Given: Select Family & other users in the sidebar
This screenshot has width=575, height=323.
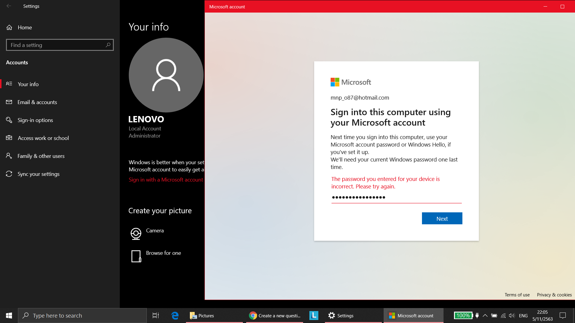Looking at the screenshot, I should pyautogui.click(x=41, y=156).
